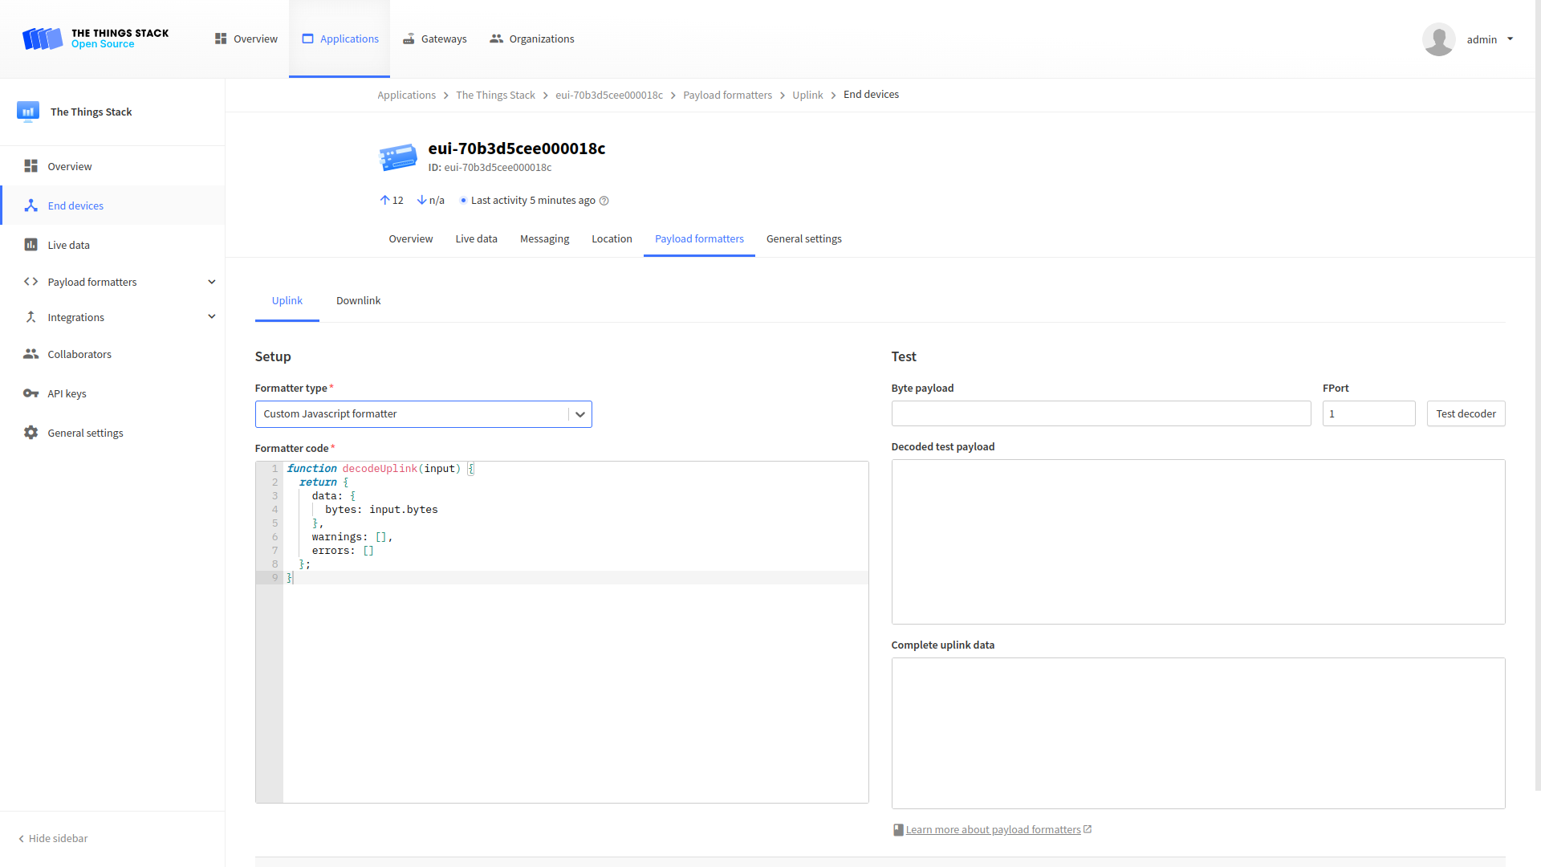The height and width of the screenshot is (867, 1541).
Task: Switch to the device Live data tab
Action: pos(476,239)
